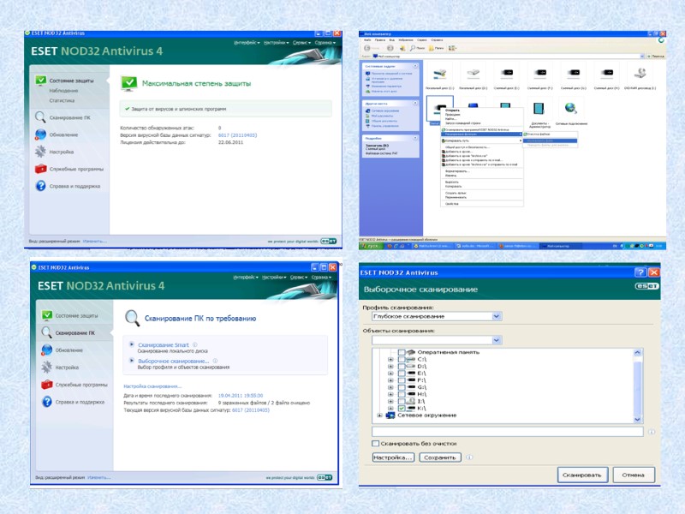Collapse the Другие места panel in Explorer
The image size is (685, 514).
pos(415,103)
